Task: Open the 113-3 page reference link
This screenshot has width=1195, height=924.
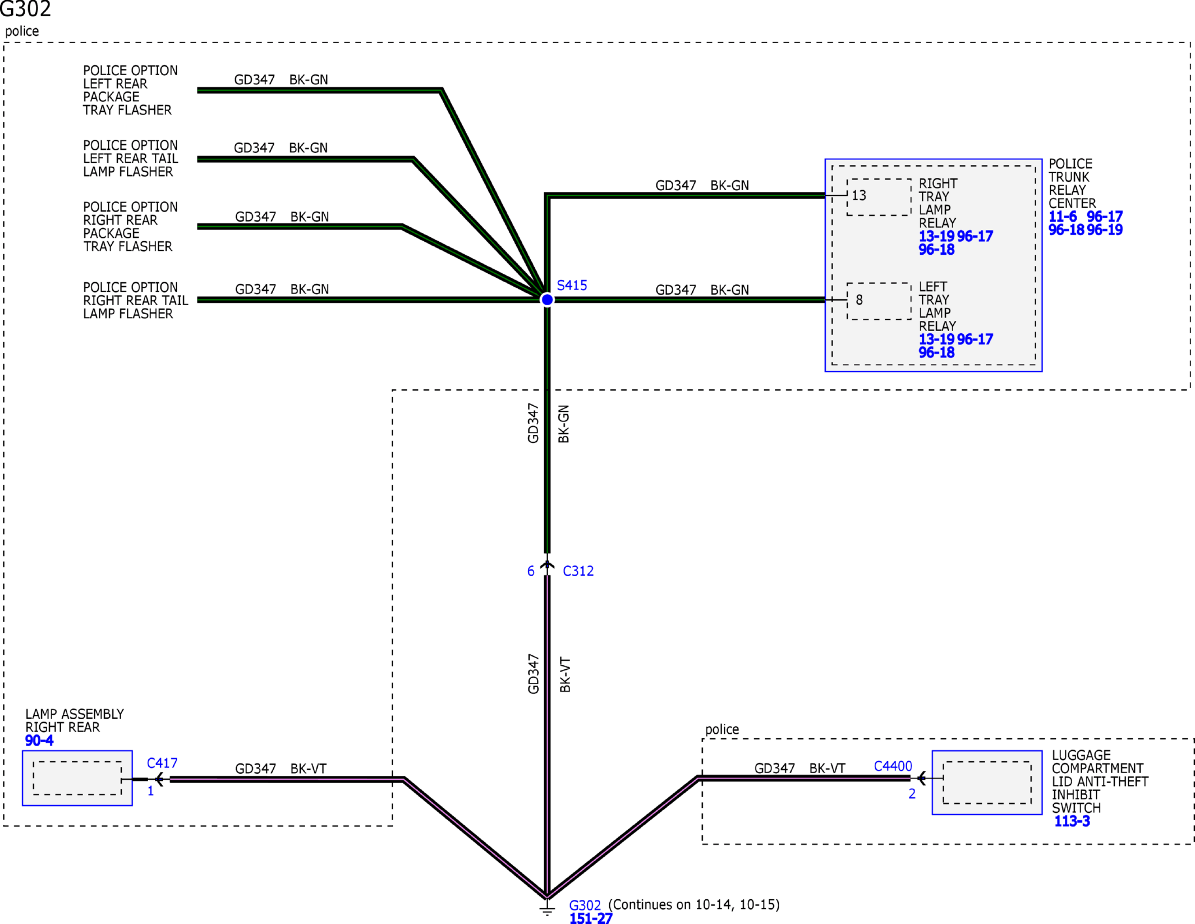Action: tap(1072, 821)
